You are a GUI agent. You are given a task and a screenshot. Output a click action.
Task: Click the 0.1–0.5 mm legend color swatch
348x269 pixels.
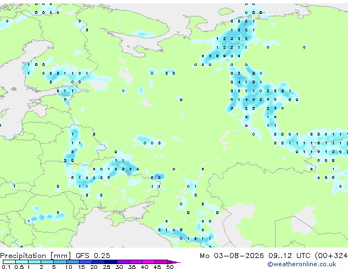[x=9, y=262]
